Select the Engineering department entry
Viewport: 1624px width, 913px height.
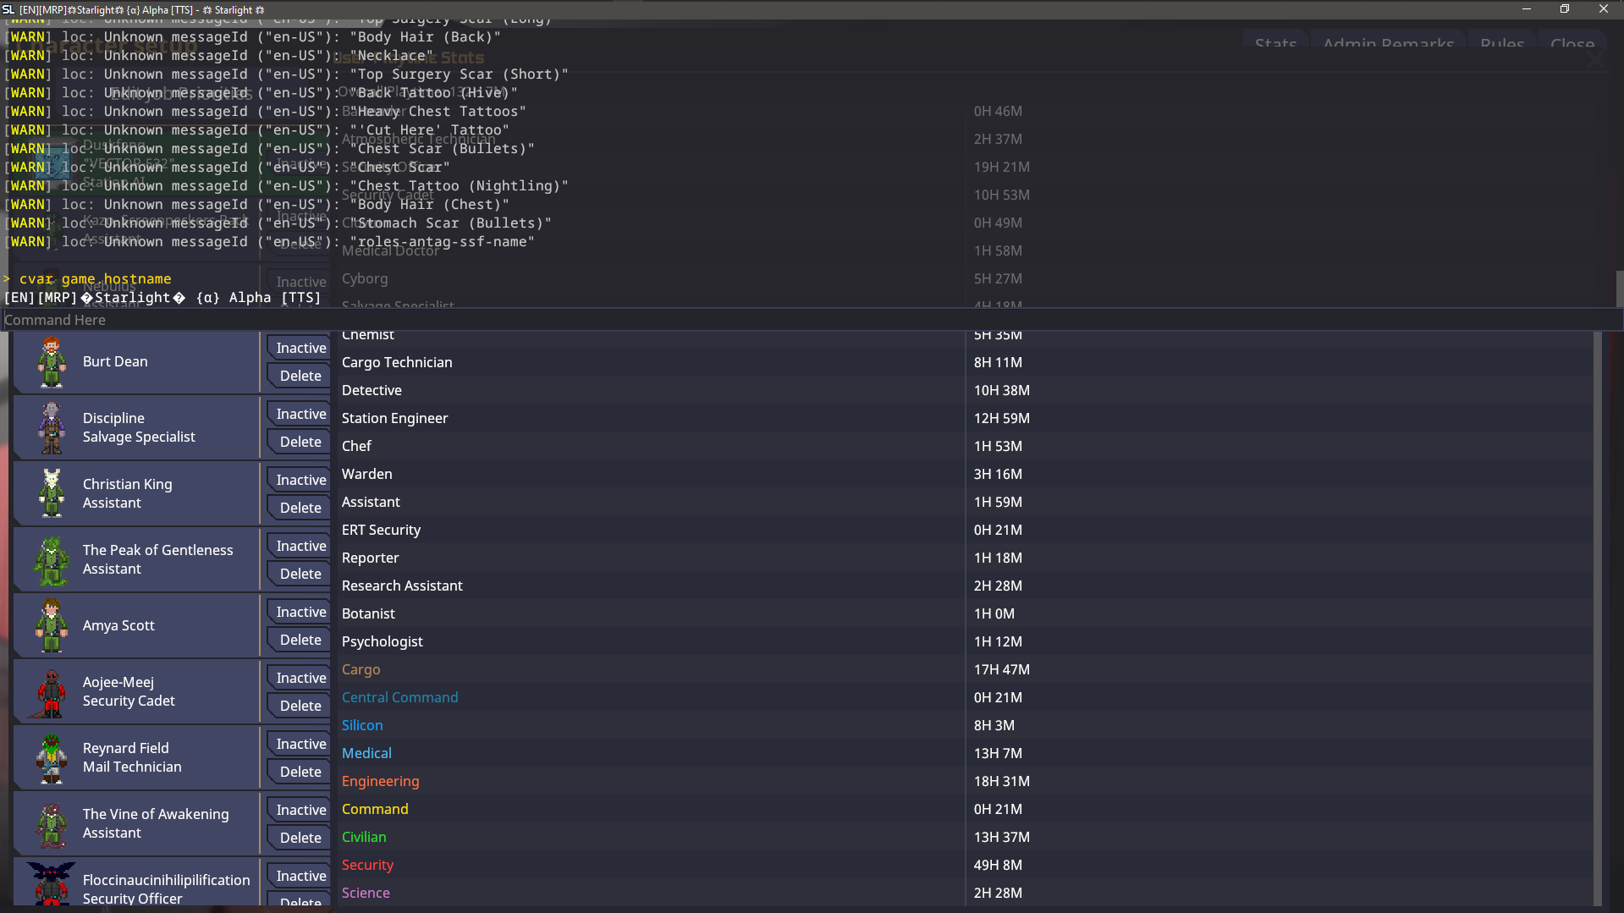(380, 781)
